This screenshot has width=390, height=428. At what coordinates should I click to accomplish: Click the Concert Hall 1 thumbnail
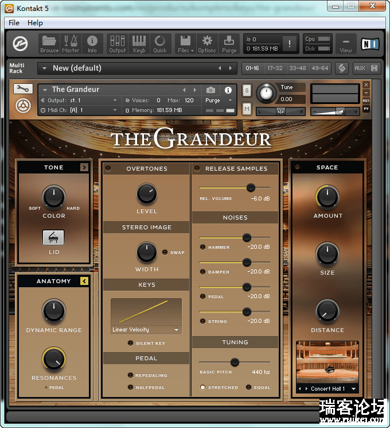pyautogui.click(x=327, y=362)
